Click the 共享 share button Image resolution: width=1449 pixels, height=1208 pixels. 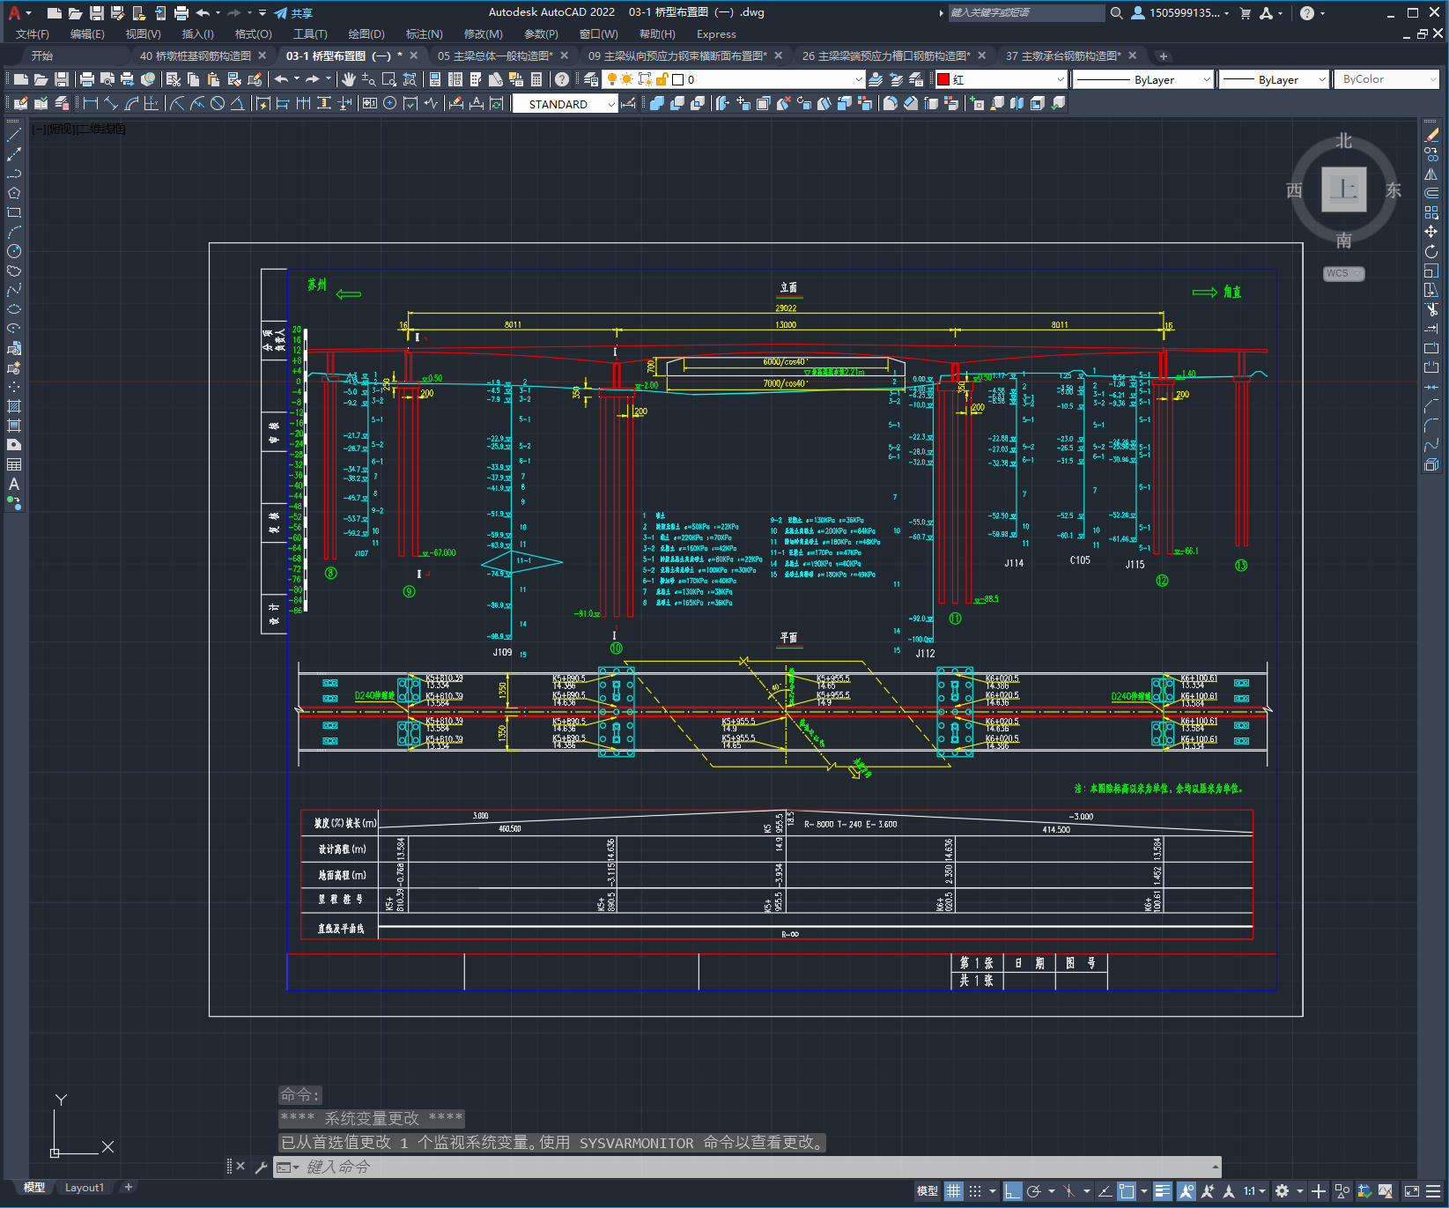(293, 13)
